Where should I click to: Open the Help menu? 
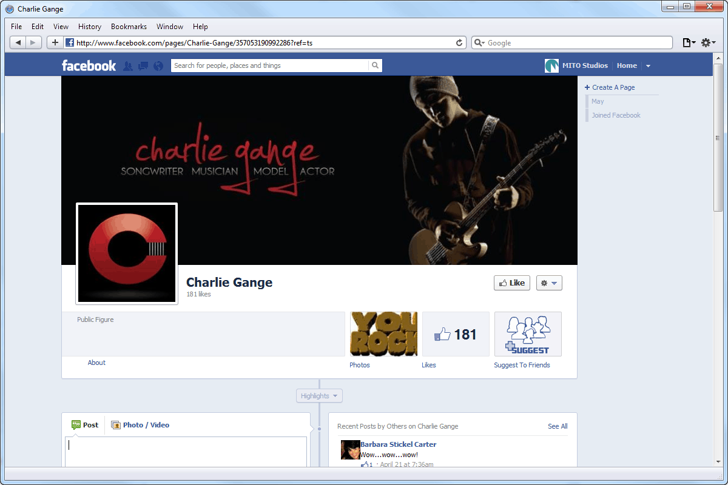200,27
